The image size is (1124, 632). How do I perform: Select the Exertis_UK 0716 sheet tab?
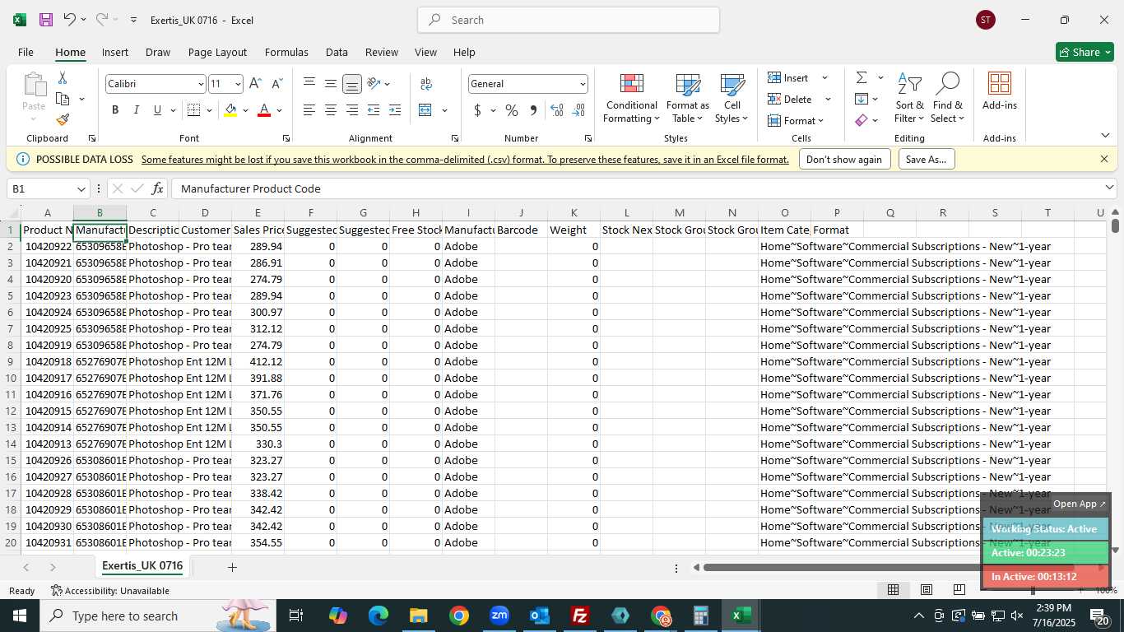click(x=142, y=566)
